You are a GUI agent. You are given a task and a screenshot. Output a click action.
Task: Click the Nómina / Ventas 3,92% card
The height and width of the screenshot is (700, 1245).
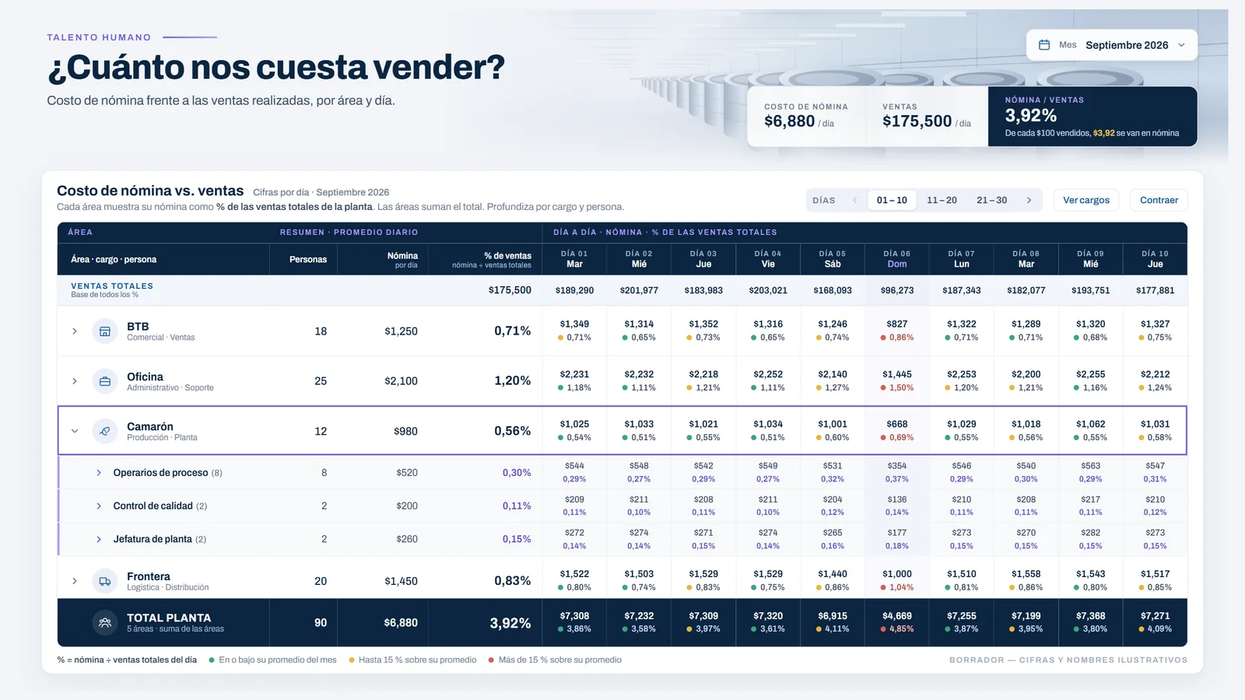tap(1092, 117)
